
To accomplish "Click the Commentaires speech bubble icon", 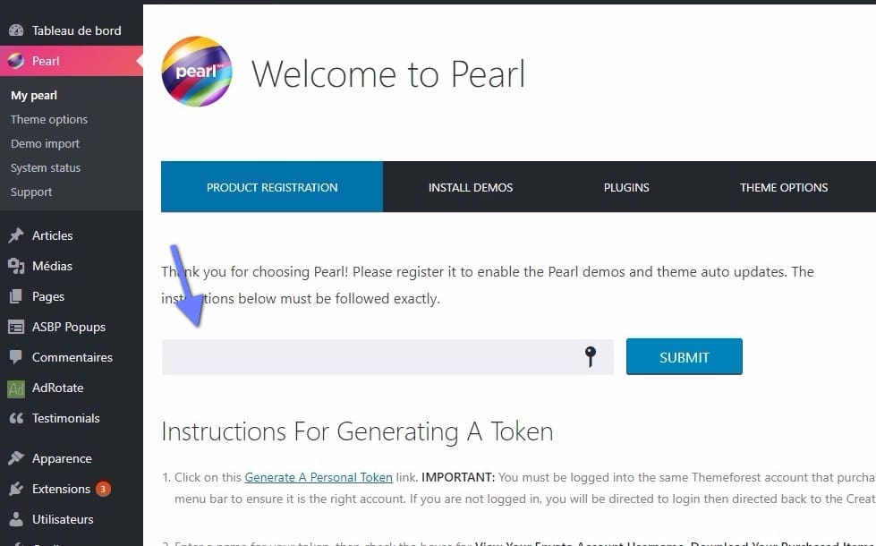I will coord(18,357).
